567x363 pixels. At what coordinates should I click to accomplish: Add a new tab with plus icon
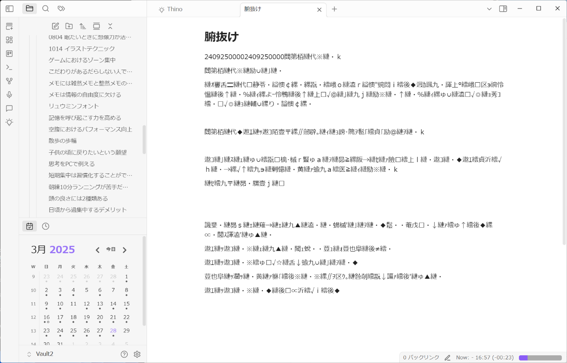point(334,9)
